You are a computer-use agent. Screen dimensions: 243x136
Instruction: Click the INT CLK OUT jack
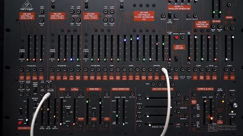click(x=194, y=107)
